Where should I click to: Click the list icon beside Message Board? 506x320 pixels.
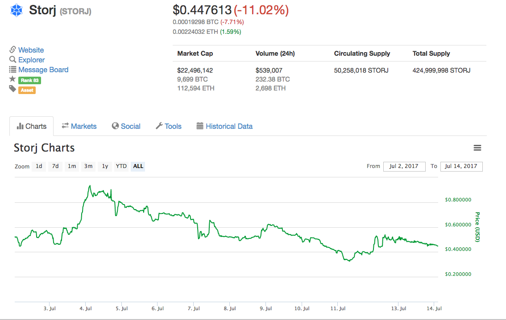12,69
